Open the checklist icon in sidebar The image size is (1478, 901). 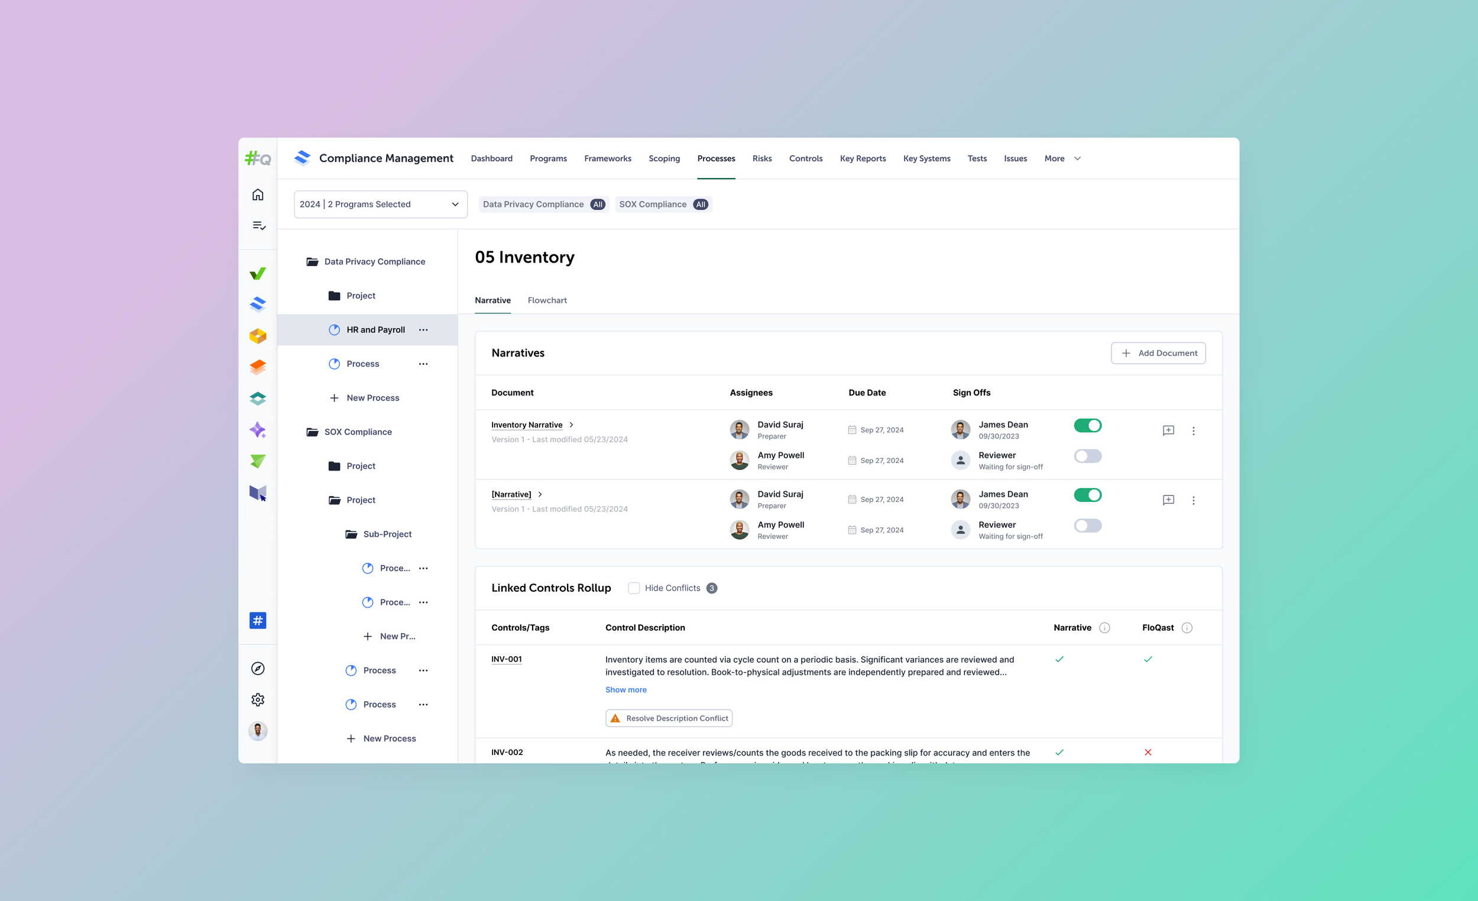tap(258, 226)
